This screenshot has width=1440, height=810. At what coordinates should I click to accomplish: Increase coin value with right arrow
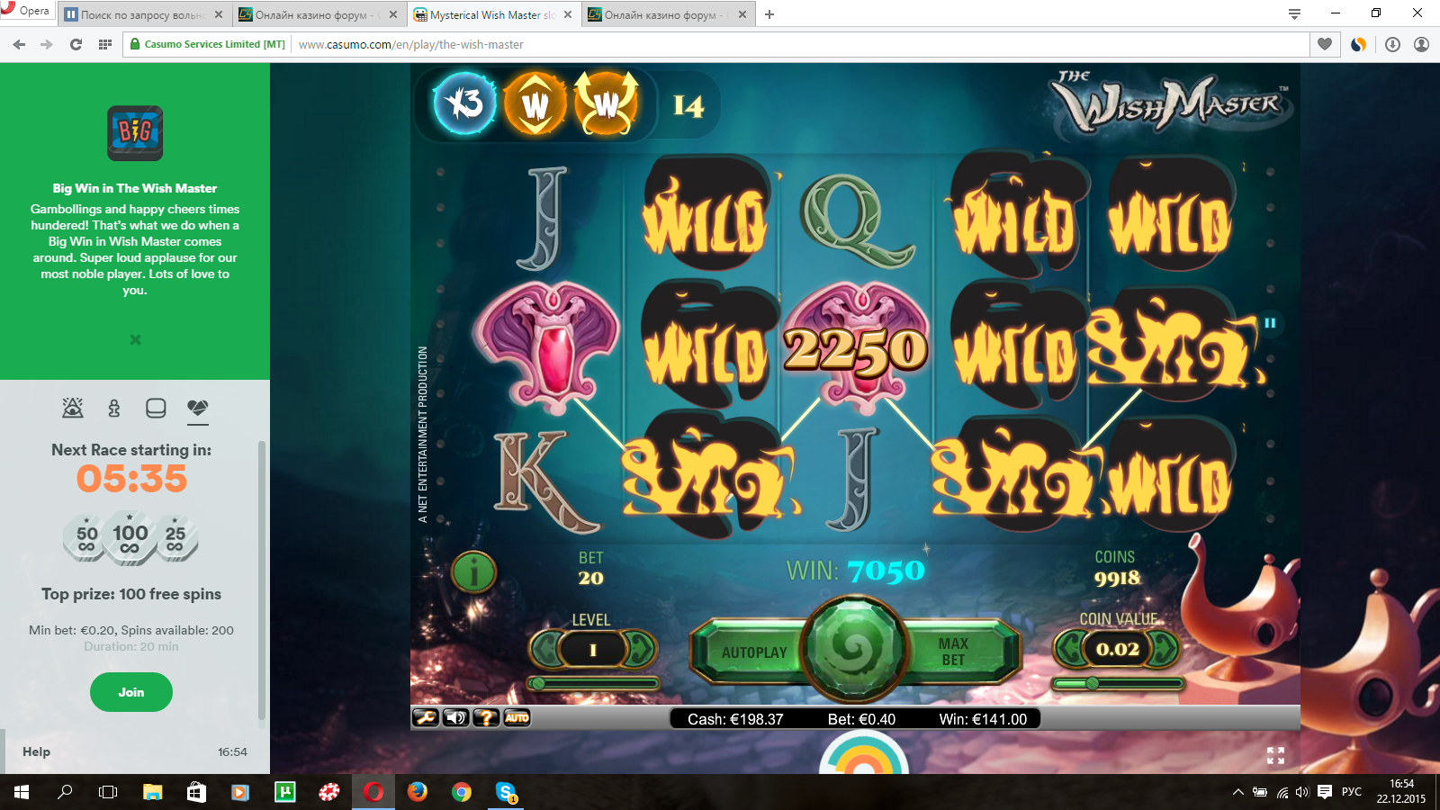pos(1165,648)
